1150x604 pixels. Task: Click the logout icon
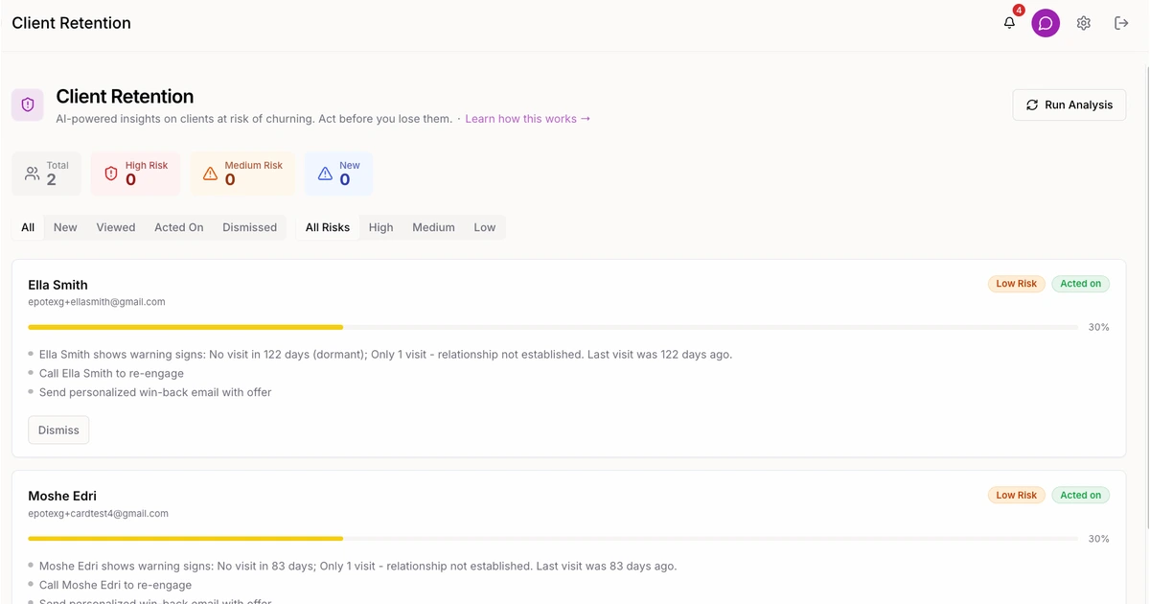tap(1121, 23)
